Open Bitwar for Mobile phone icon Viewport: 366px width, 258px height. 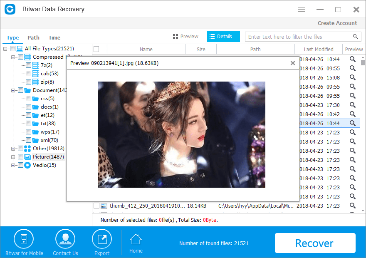(24, 239)
